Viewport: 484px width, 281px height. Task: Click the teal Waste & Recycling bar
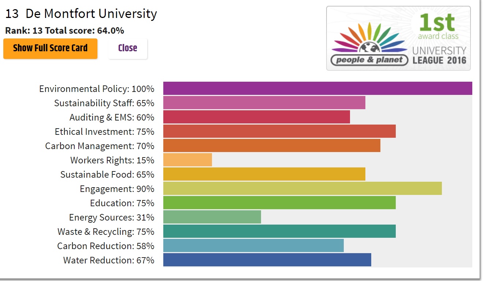click(x=279, y=232)
